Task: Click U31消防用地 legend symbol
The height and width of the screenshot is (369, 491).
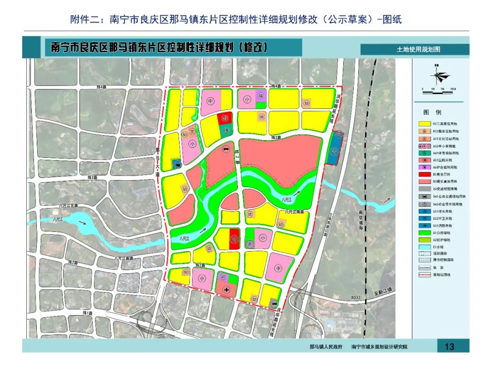Action: click(x=425, y=226)
